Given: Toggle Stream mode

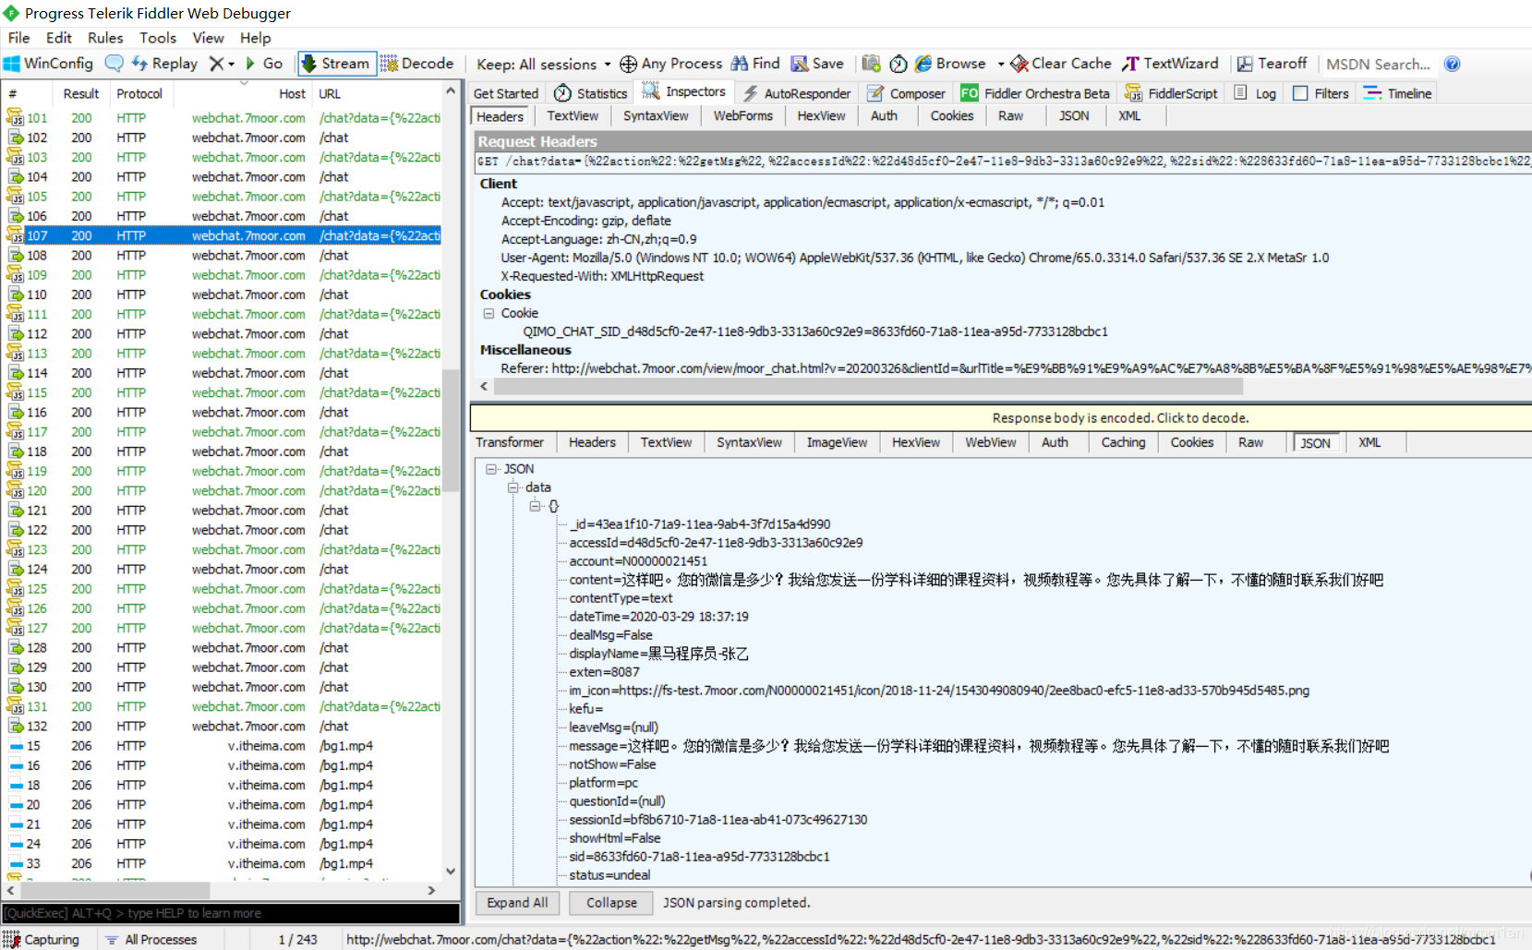Looking at the screenshot, I should click(336, 64).
